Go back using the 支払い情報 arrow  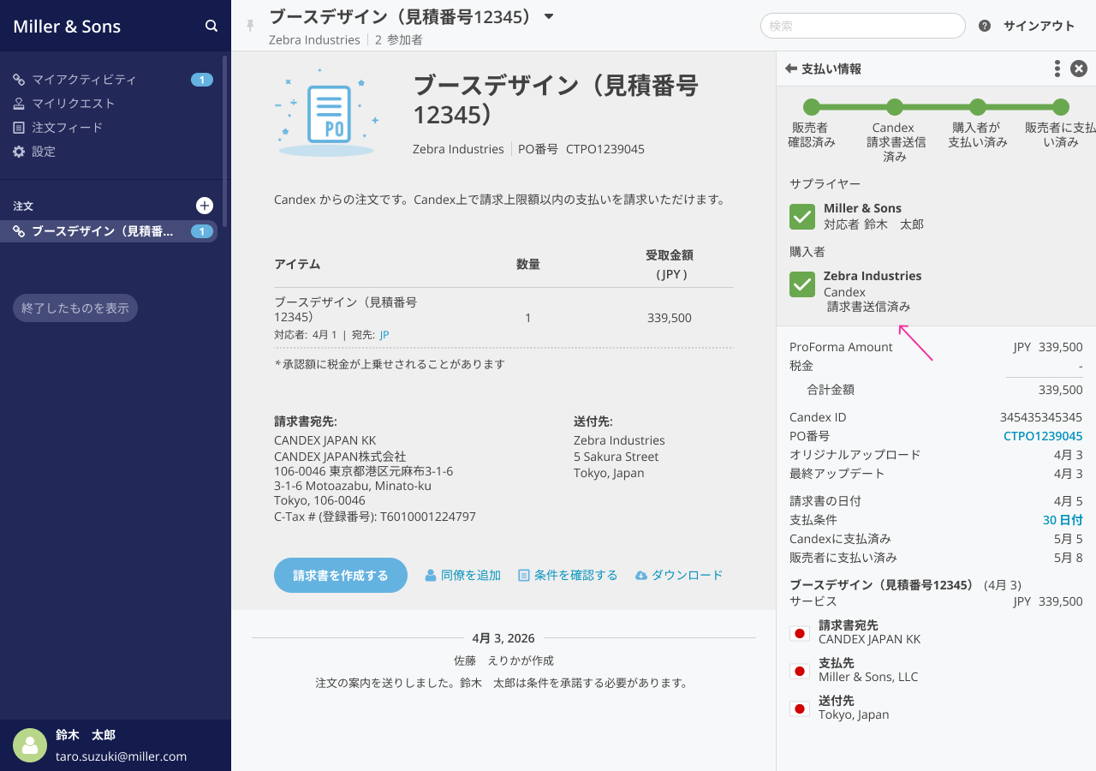pyautogui.click(x=791, y=69)
